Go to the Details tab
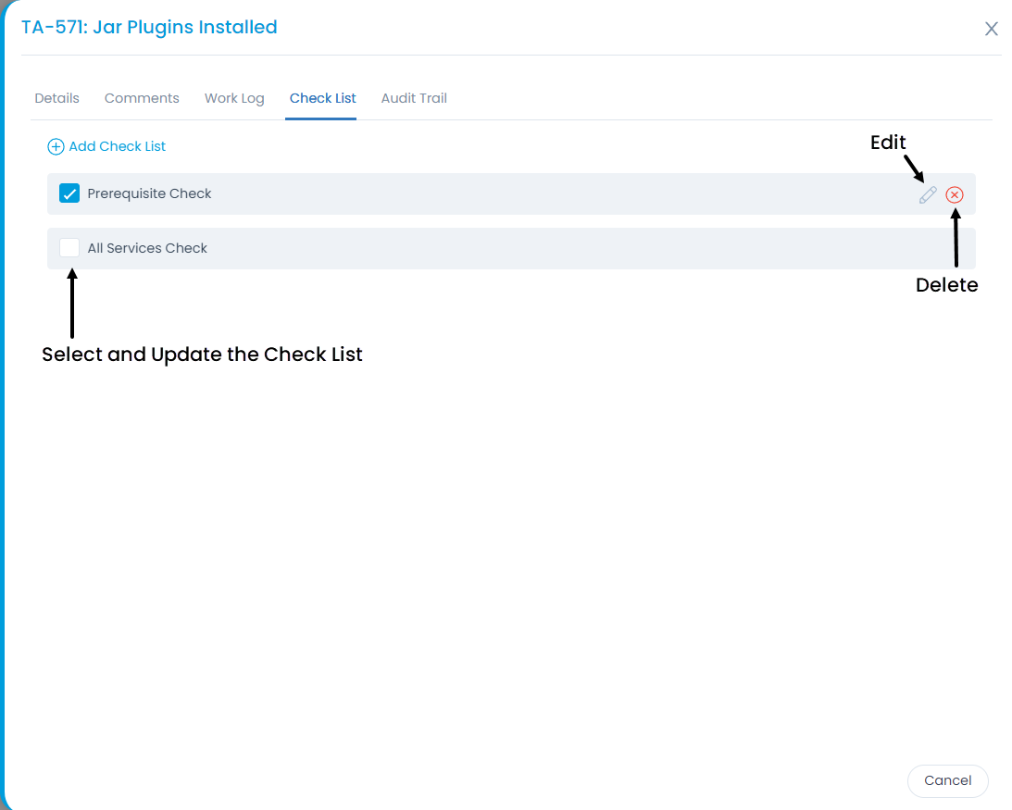 tap(56, 97)
